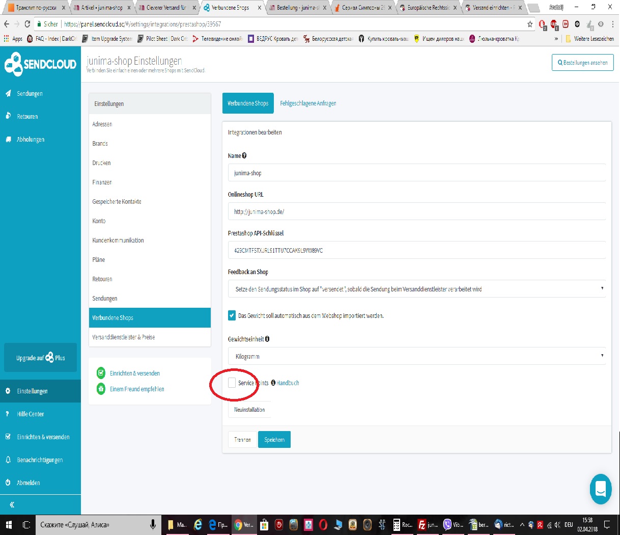This screenshot has width=620, height=535.
Task: Click the green checklist icon
Action: click(x=101, y=373)
